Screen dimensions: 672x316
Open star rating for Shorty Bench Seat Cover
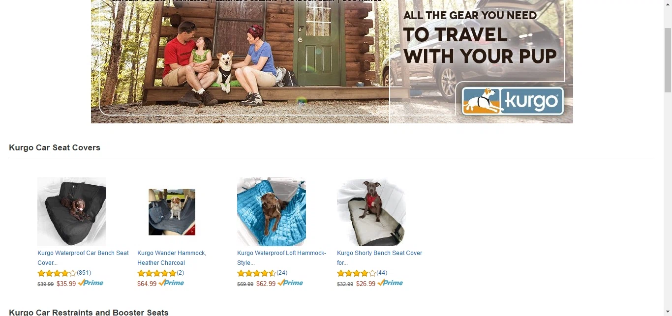[x=357, y=273]
